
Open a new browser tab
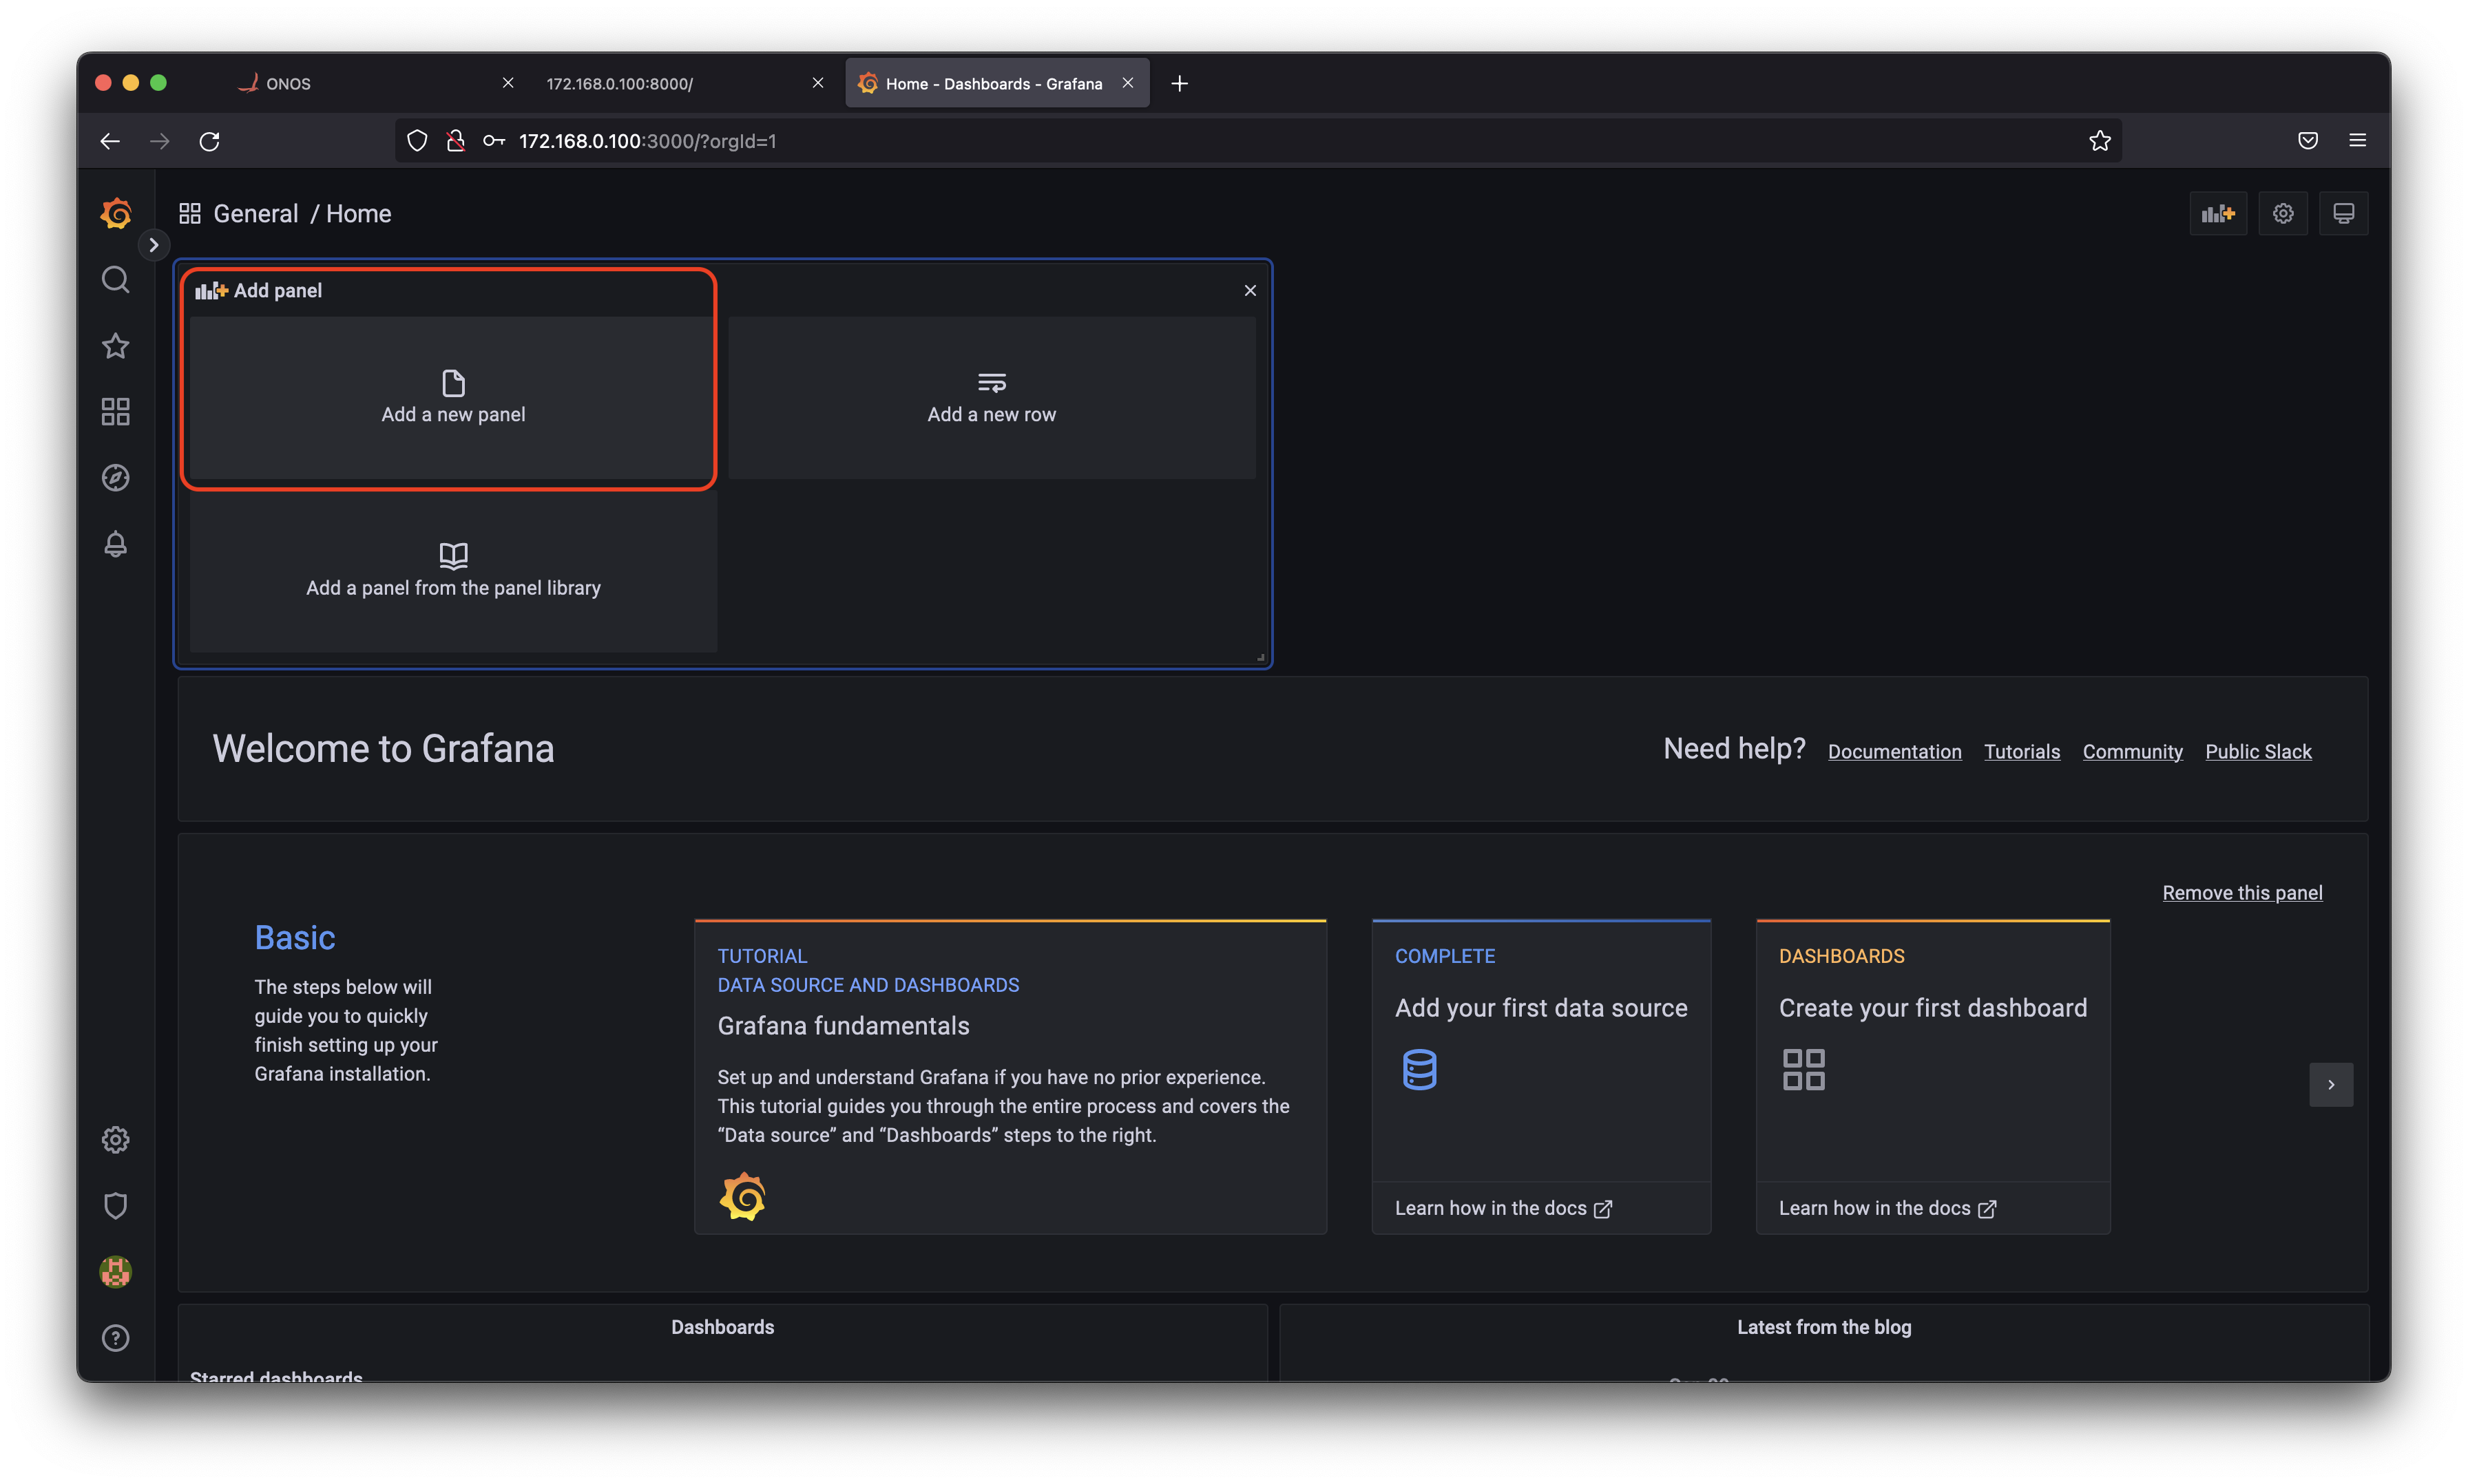coord(1180,83)
